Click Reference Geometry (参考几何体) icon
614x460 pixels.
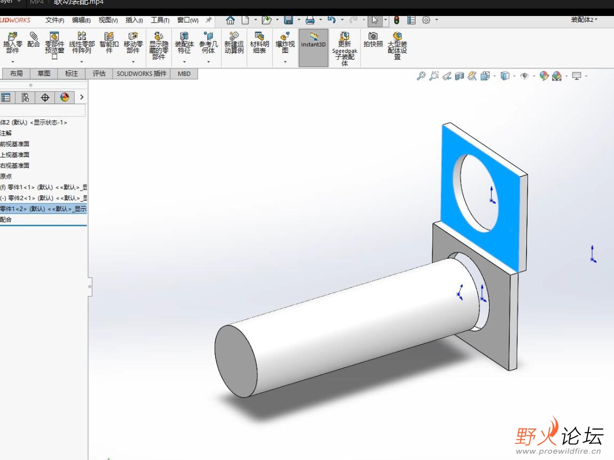(208, 43)
